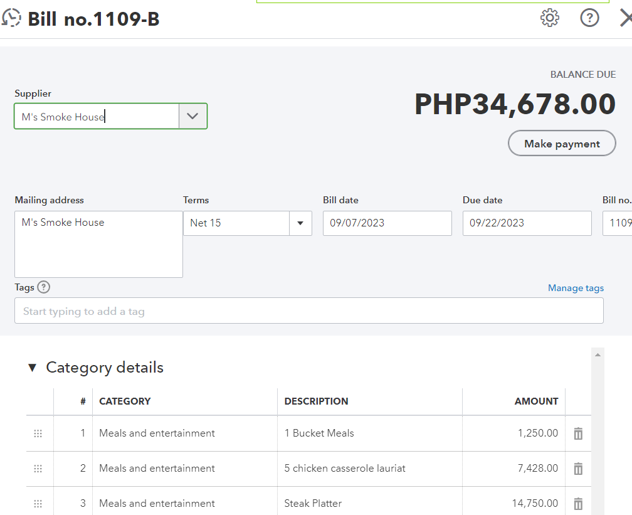Open the settings gear icon
This screenshot has width=632, height=515.
click(550, 18)
